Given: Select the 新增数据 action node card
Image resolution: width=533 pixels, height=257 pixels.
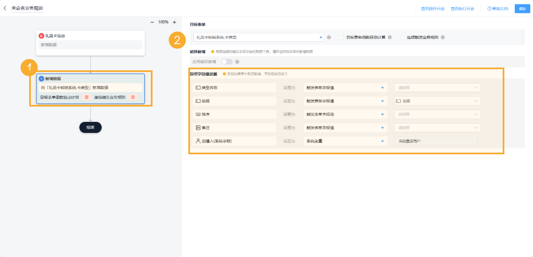Looking at the screenshot, I should pyautogui.click(x=91, y=89).
